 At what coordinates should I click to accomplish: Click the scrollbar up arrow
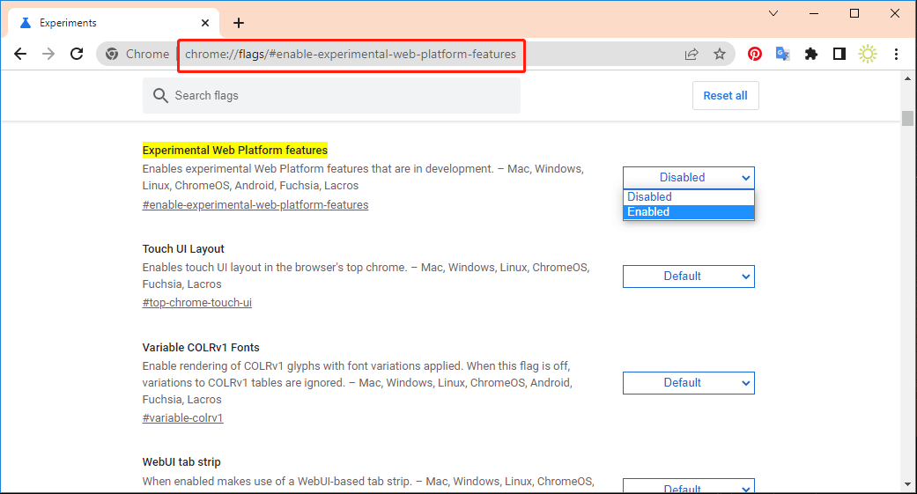pos(907,77)
